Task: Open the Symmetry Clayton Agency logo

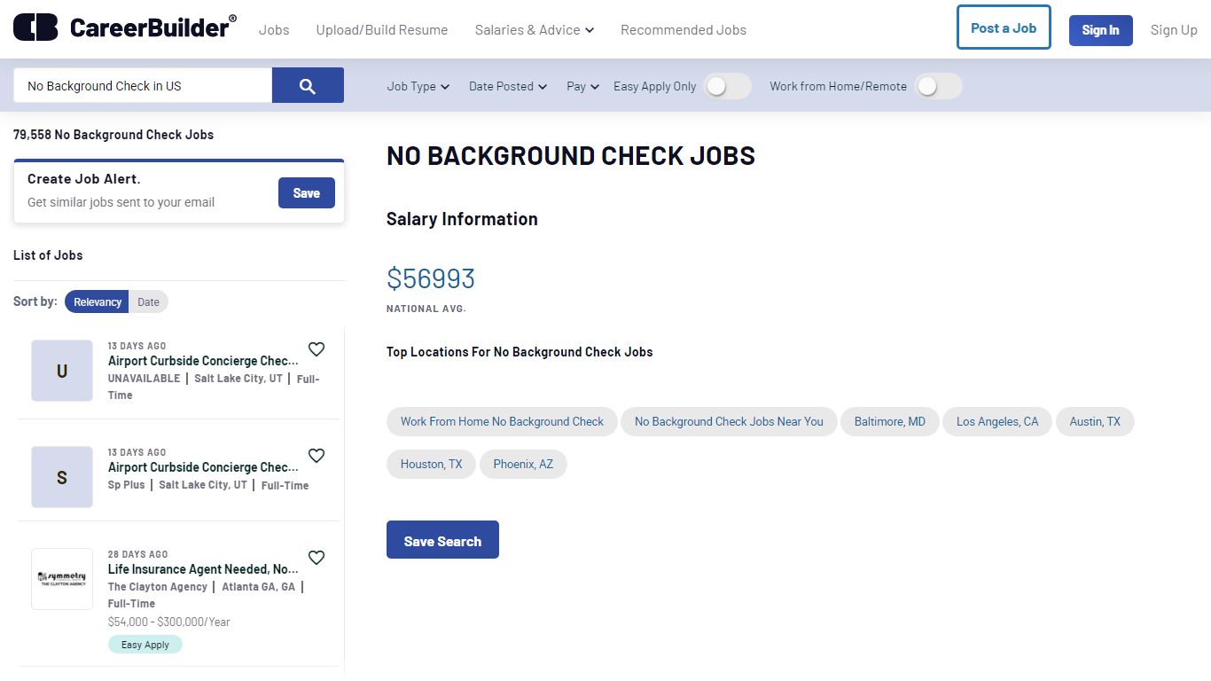Action: [x=62, y=579]
